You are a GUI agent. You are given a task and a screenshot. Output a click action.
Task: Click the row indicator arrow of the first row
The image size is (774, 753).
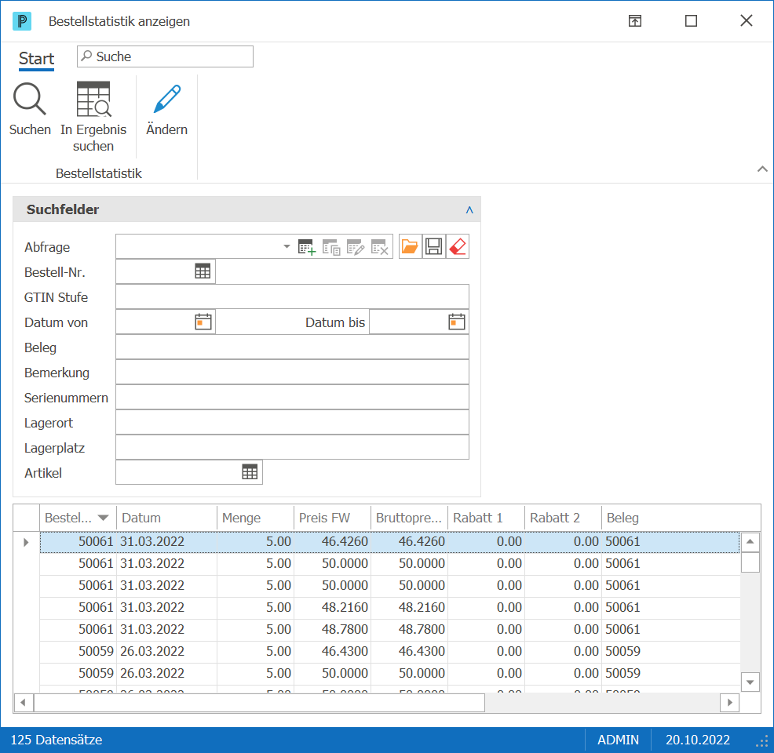tap(26, 542)
